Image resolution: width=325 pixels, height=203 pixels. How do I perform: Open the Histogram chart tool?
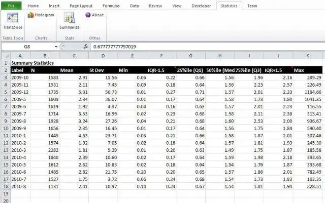coord(41,15)
